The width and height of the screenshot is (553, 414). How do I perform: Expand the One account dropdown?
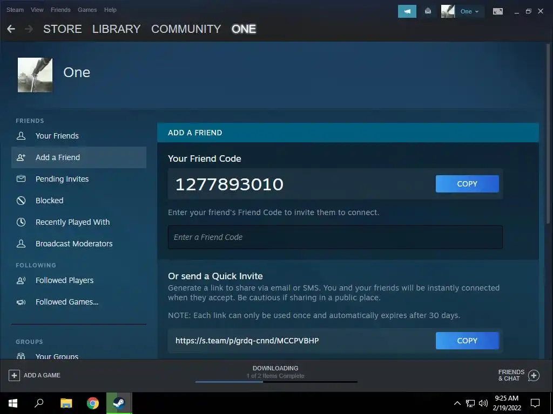click(x=469, y=11)
